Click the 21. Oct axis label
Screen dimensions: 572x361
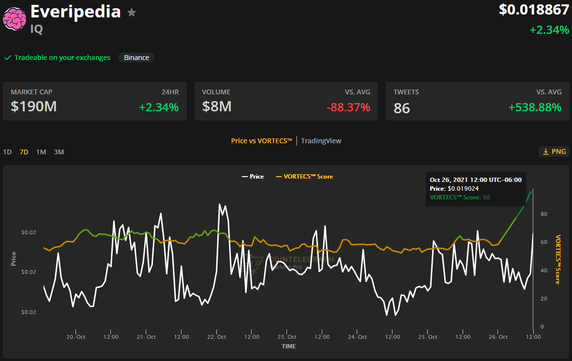146,337
